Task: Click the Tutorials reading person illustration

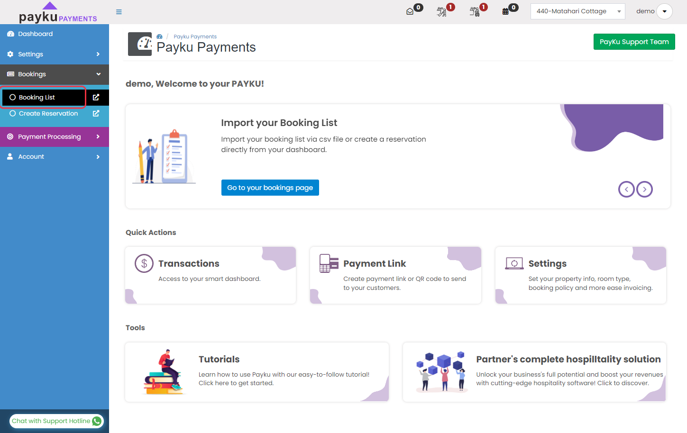Action: coord(164,372)
